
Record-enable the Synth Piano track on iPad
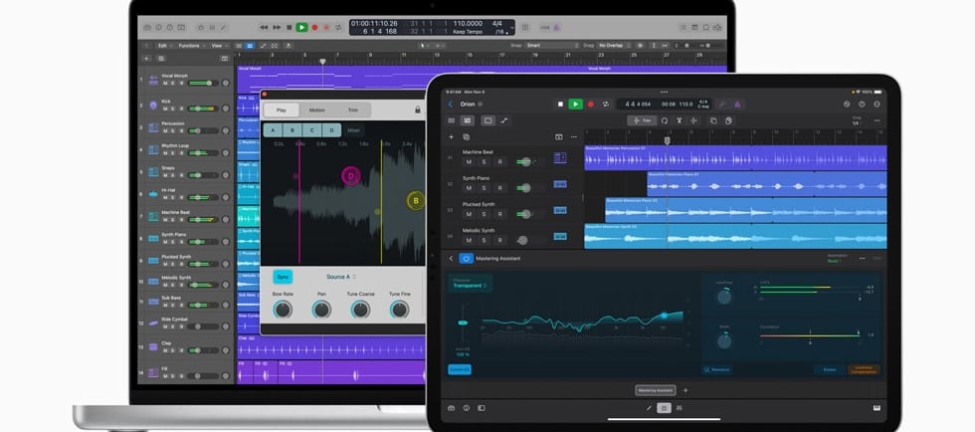499,188
